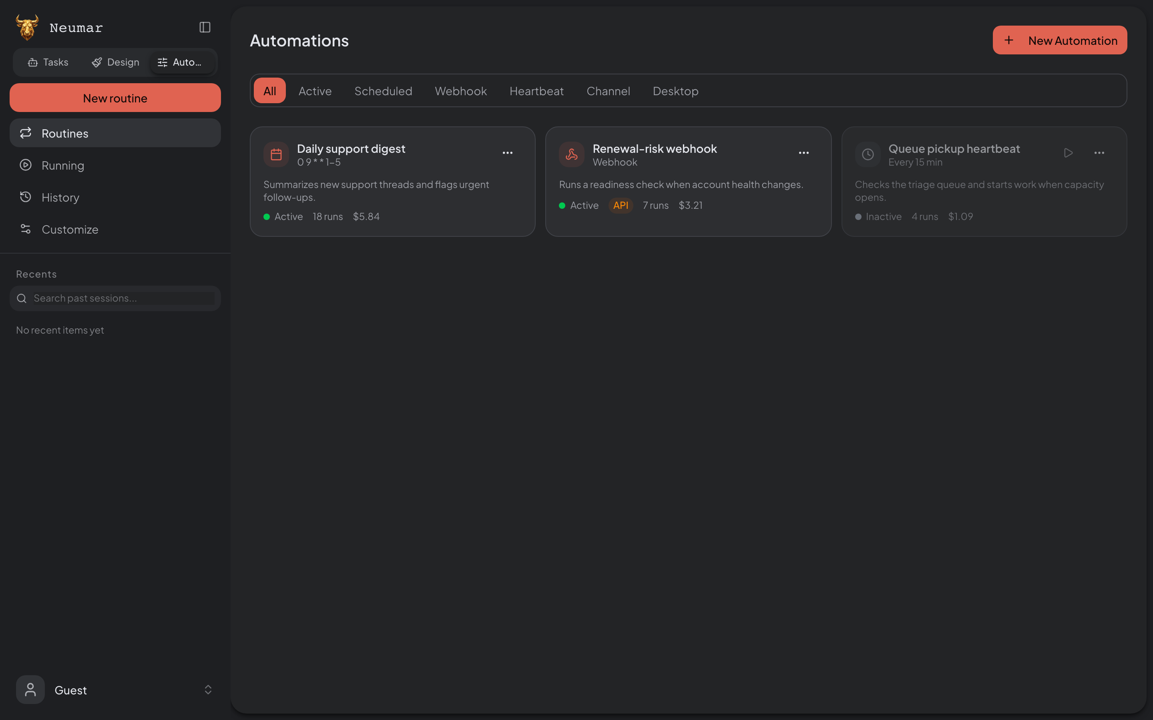Open the Tasks tab
The image size is (1153, 720).
(x=48, y=62)
